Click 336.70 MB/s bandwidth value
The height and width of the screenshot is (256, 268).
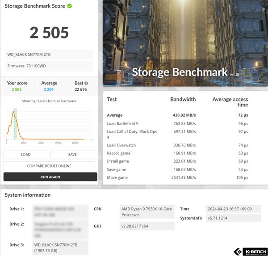coord(184,145)
